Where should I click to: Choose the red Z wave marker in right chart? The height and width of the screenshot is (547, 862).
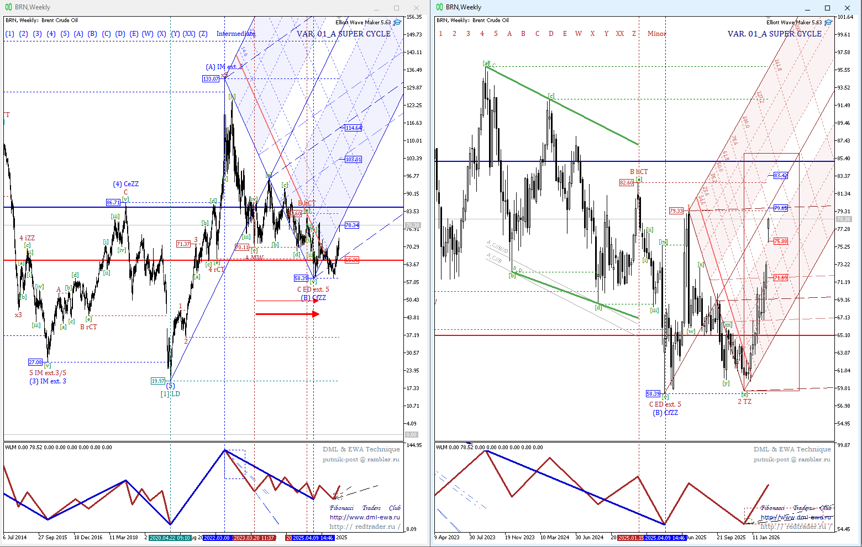pyautogui.click(x=634, y=34)
